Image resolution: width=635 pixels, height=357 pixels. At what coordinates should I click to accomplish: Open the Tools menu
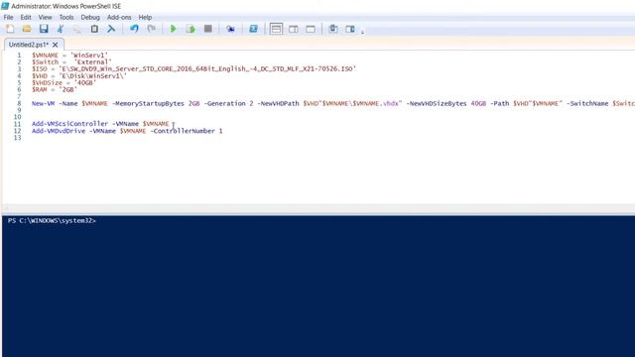point(66,18)
